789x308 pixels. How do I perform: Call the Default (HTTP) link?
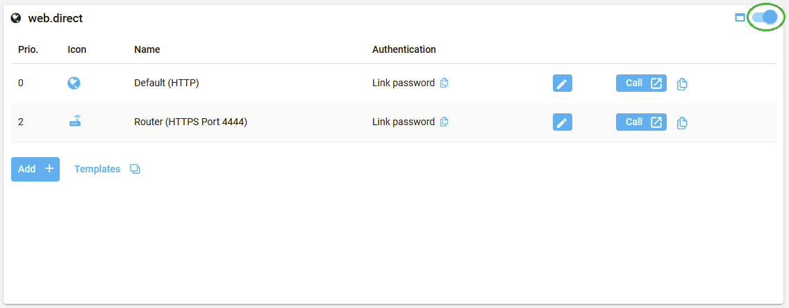pos(640,83)
